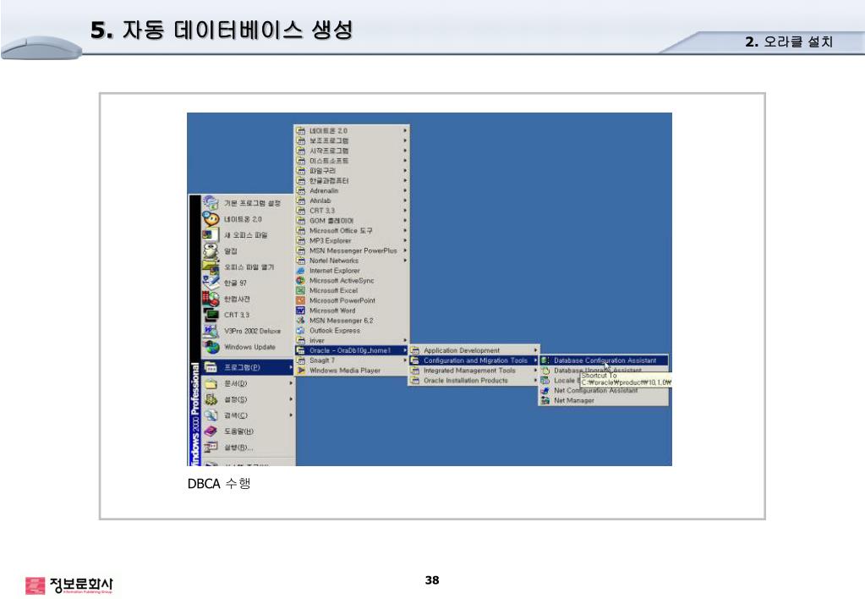
Task: Click the slide title 자동 데이터베이스 생성
Action: coord(222,30)
